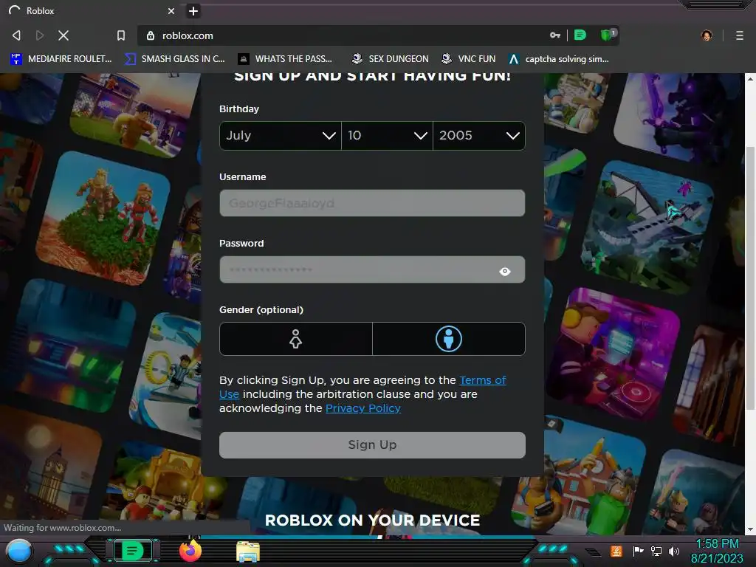Open the VNC FUN bookmark

point(468,59)
